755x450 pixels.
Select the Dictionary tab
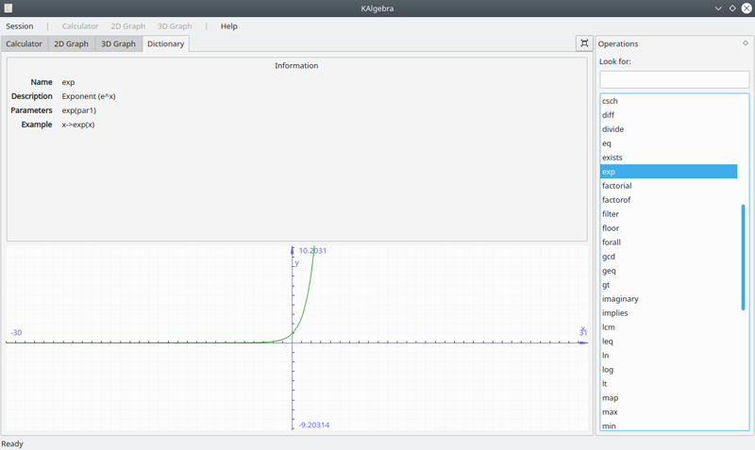point(166,44)
